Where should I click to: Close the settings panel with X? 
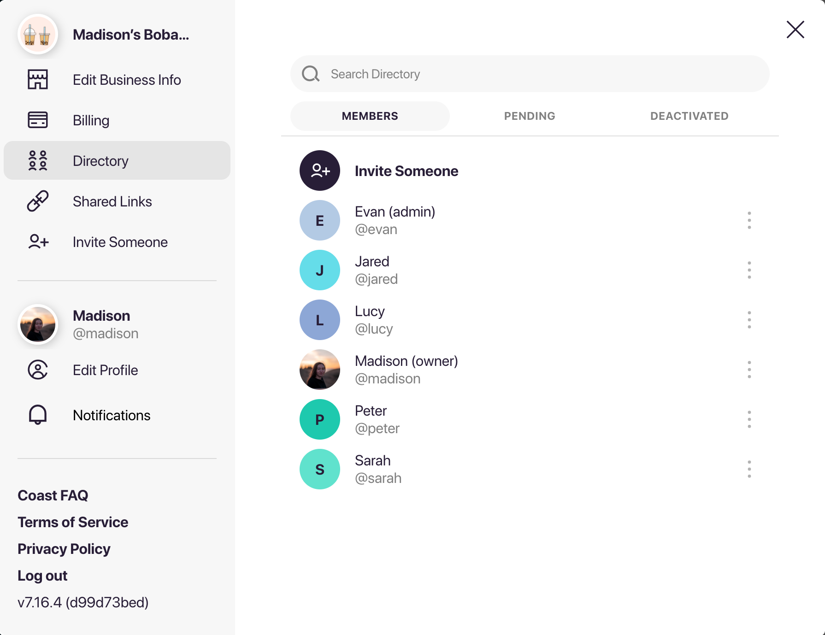(x=796, y=29)
